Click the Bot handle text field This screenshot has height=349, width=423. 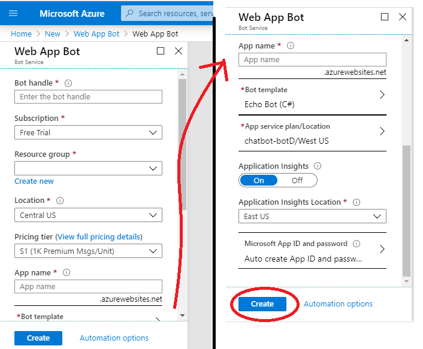88,96
